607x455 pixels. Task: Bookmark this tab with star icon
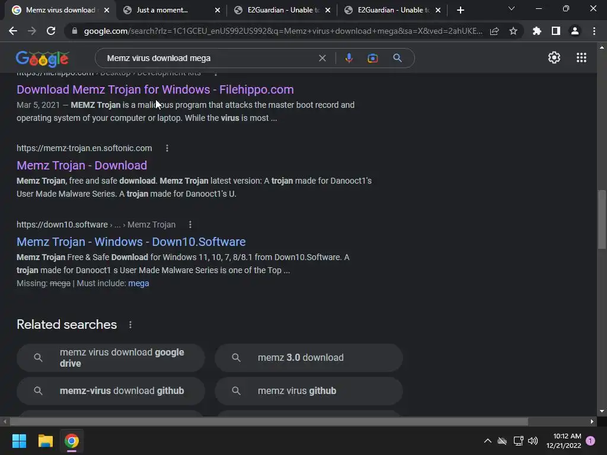pos(513,31)
